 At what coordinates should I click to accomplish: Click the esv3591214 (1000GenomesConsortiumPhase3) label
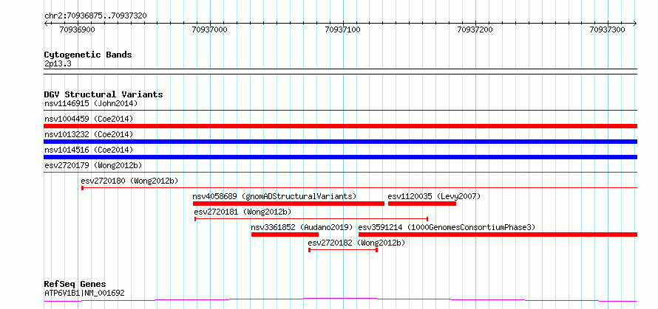pos(447,227)
